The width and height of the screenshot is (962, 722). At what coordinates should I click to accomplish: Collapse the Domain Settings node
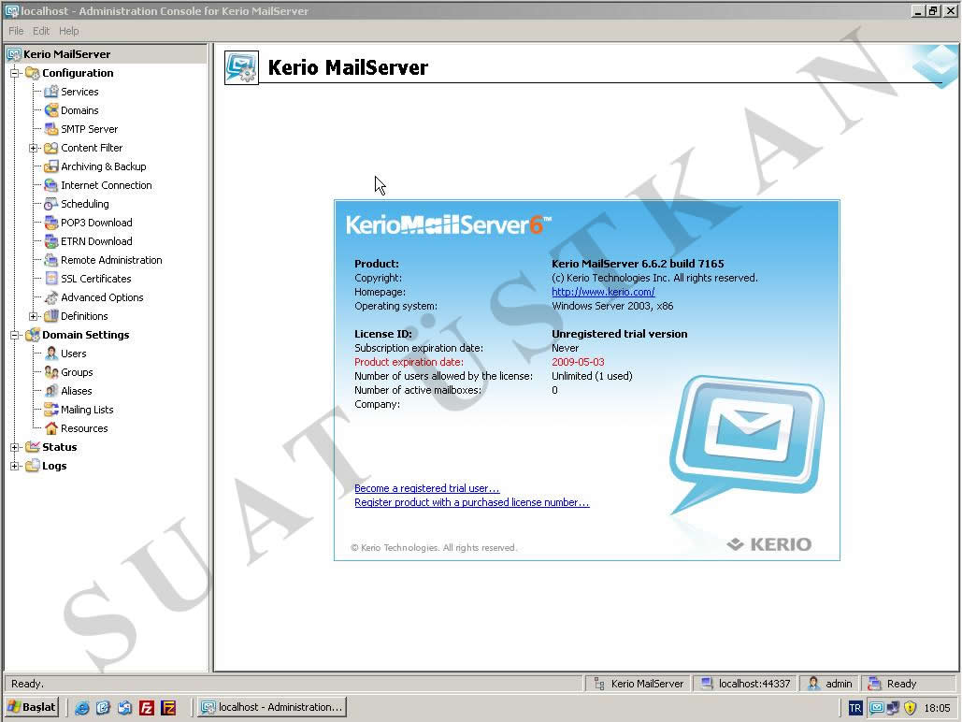(x=15, y=335)
